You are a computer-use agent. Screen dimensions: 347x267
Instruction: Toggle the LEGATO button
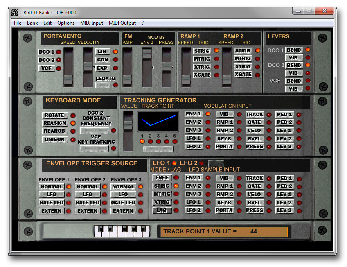point(103,85)
